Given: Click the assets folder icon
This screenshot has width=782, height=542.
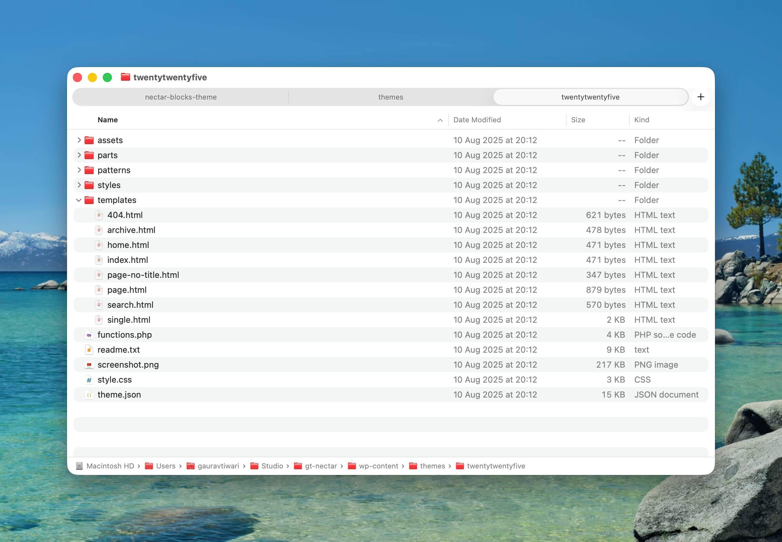Looking at the screenshot, I should click(x=89, y=140).
